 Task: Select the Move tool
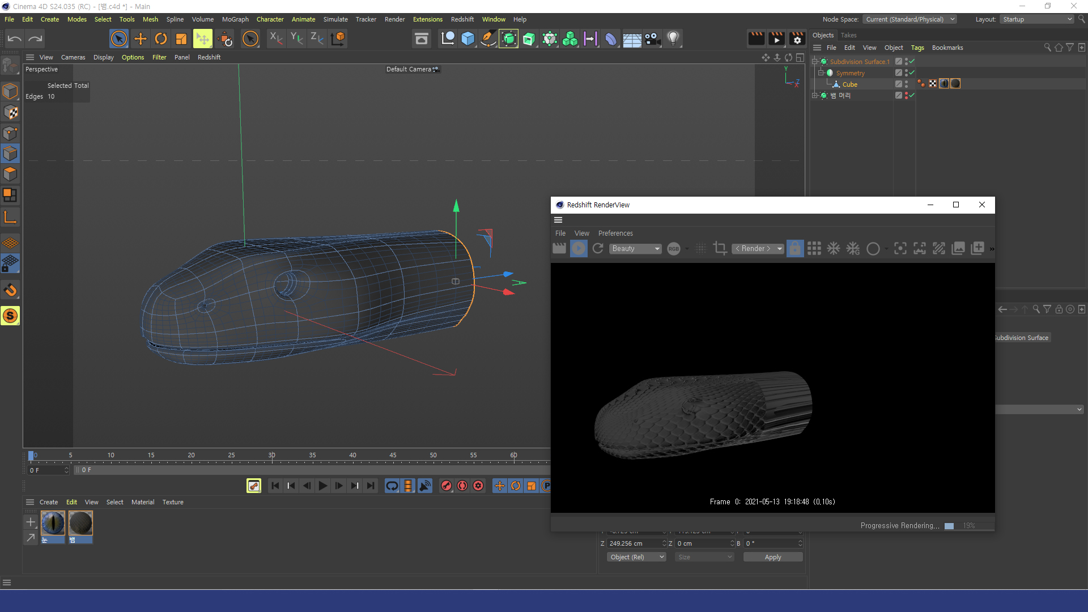(140, 39)
